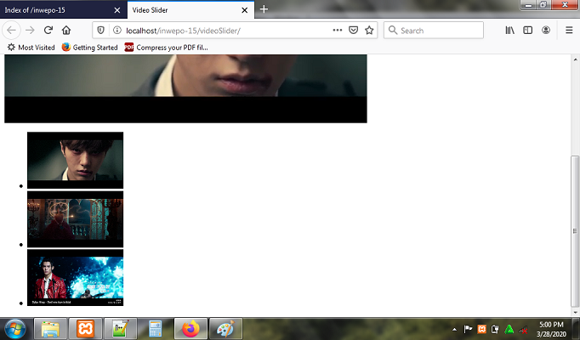
Task: Open the Firefox hamburger menu
Action: tap(569, 31)
